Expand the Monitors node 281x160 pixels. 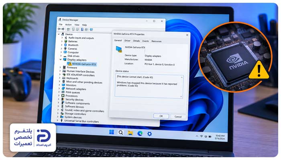[x=59, y=85]
